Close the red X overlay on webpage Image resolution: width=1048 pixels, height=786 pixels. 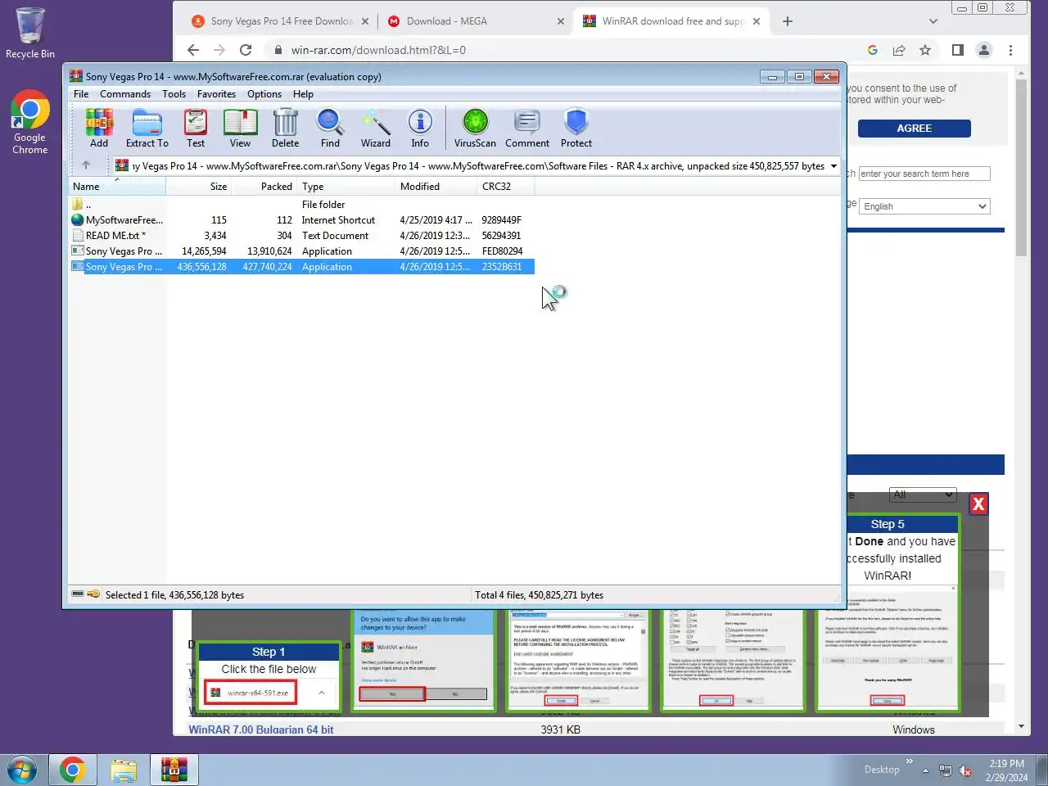978,504
